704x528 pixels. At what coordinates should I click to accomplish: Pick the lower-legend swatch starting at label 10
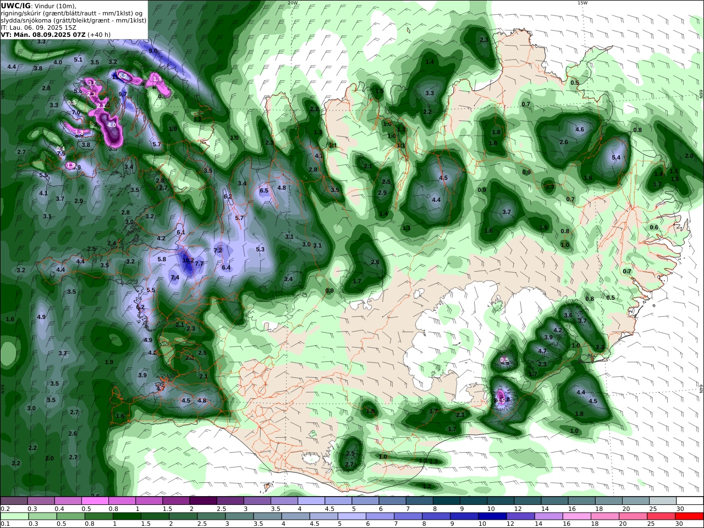coord(492,516)
